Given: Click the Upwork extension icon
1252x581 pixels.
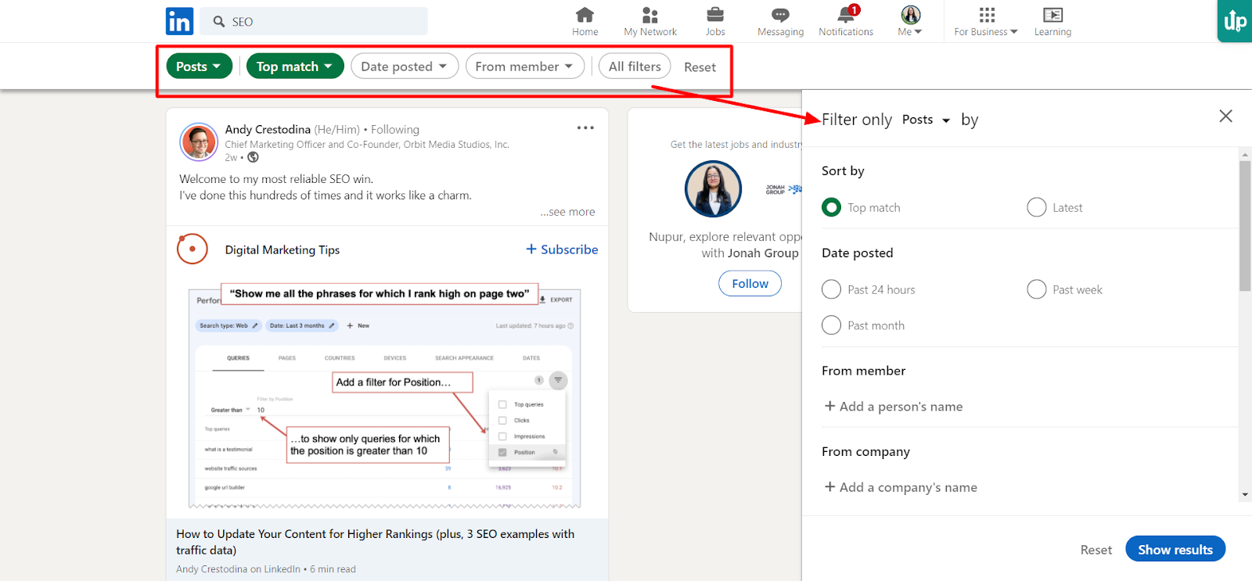Looking at the screenshot, I should [1235, 21].
